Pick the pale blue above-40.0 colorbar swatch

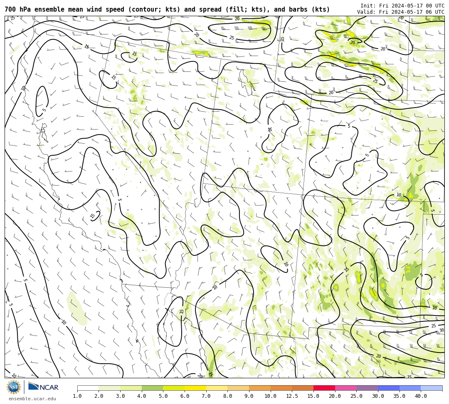coord(432,388)
